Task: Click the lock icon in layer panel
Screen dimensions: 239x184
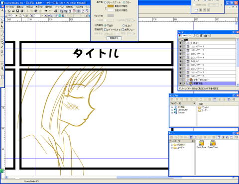Action: [205, 35]
